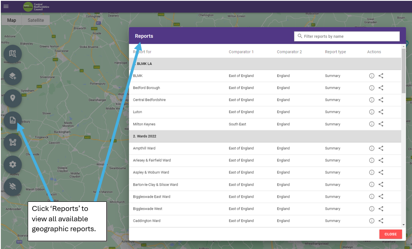Share the Aspley & Woburn Ward report
This screenshot has height=249, width=412.
pos(381,172)
